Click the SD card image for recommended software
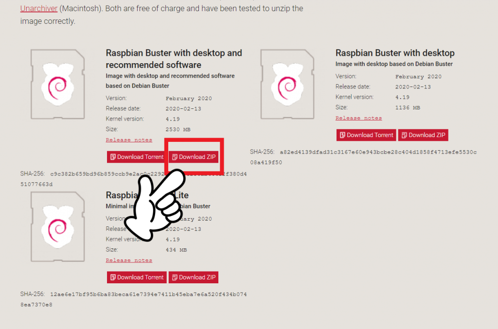Image resolution: width=498 pixels, height=329 pixels. tap(57, 84)
